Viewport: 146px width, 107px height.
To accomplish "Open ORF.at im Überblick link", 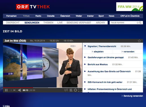I will [x=130, y=16].
